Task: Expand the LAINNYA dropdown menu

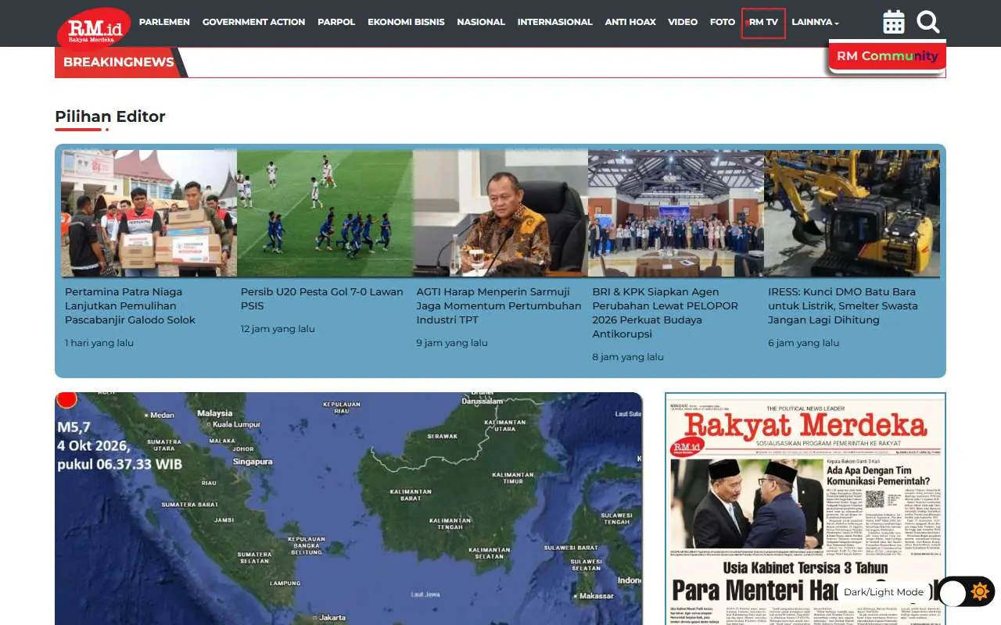Action: tap(815, 22)
